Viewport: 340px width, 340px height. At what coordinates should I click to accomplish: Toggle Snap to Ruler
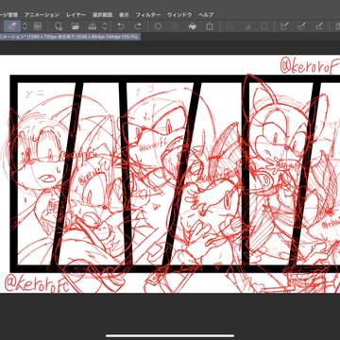point(284,26)
